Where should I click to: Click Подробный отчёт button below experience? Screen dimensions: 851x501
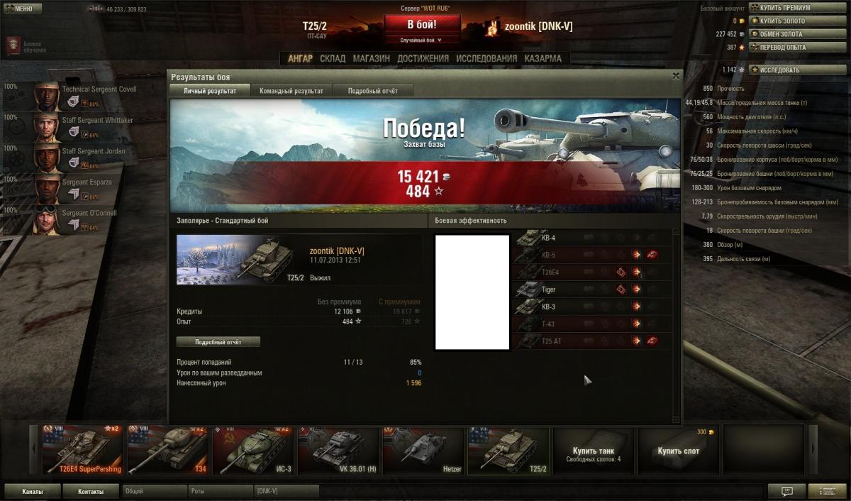point(218,342)
